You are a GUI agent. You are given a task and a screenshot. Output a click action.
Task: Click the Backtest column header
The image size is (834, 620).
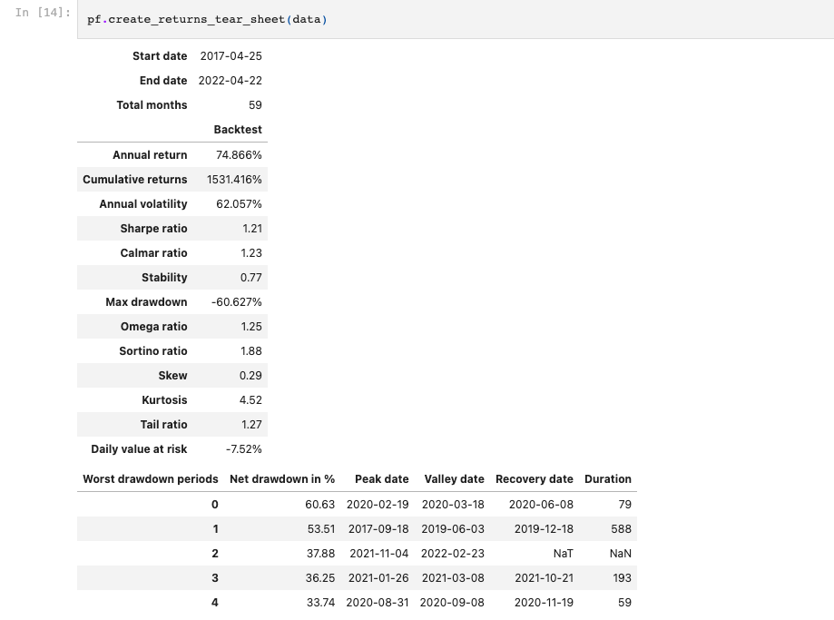(238, 129)
